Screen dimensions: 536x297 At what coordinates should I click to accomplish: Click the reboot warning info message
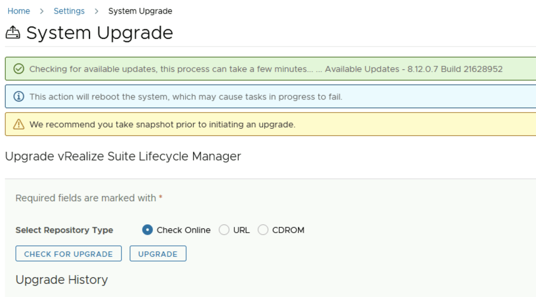tap(186, 97)
